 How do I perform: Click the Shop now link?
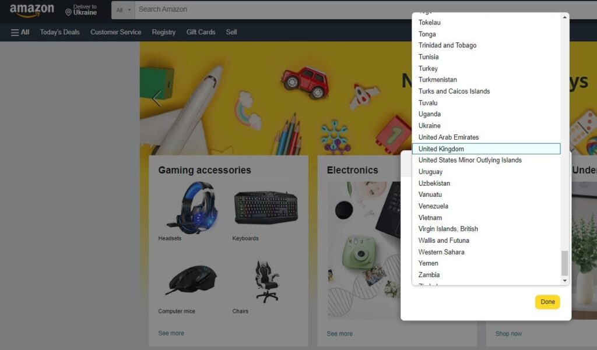tap(508, 333)
